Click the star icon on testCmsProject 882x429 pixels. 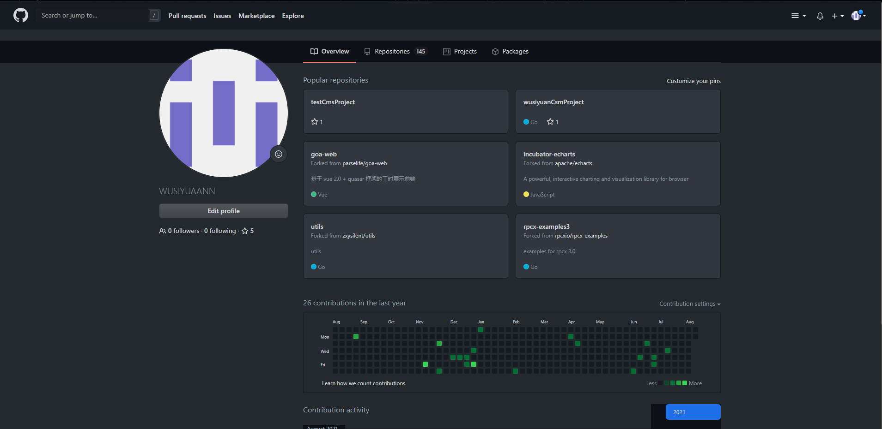coord(315,122)
